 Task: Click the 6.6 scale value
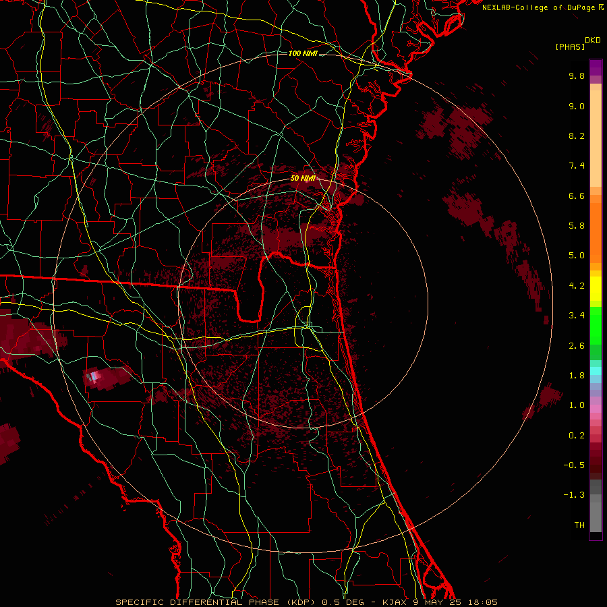click(x=577, y=196)
